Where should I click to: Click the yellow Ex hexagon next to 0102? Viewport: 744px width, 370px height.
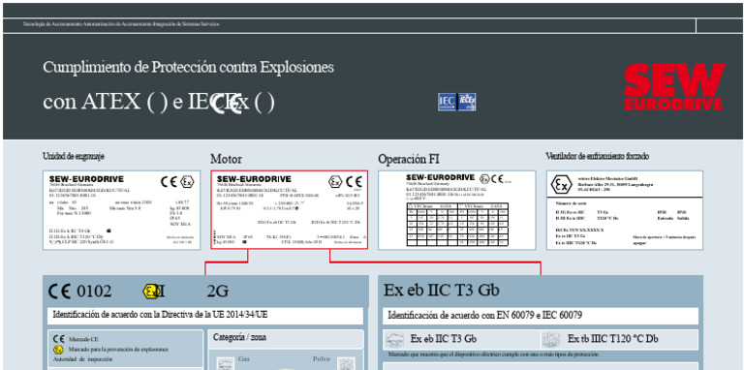pos(151,292)
